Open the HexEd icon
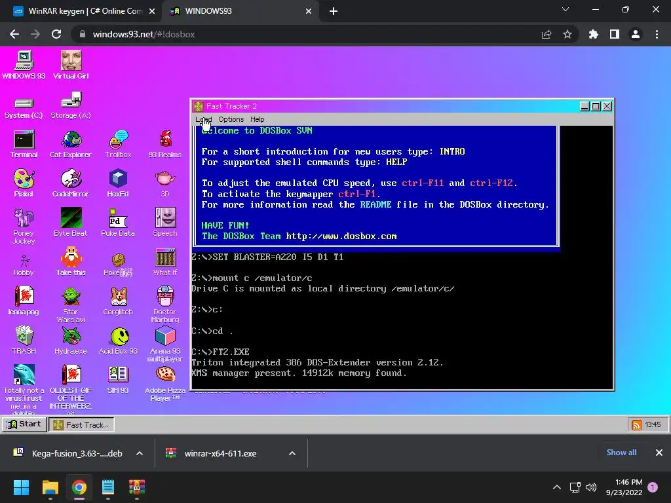This screenshot has width=671, height=503. pos(118,183)
